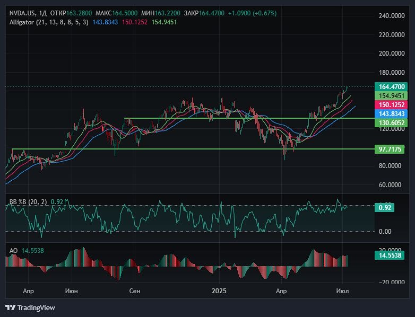Click the Июл label on time axis
The width and height of the screenshot is (415, 317).
point(342,291)
